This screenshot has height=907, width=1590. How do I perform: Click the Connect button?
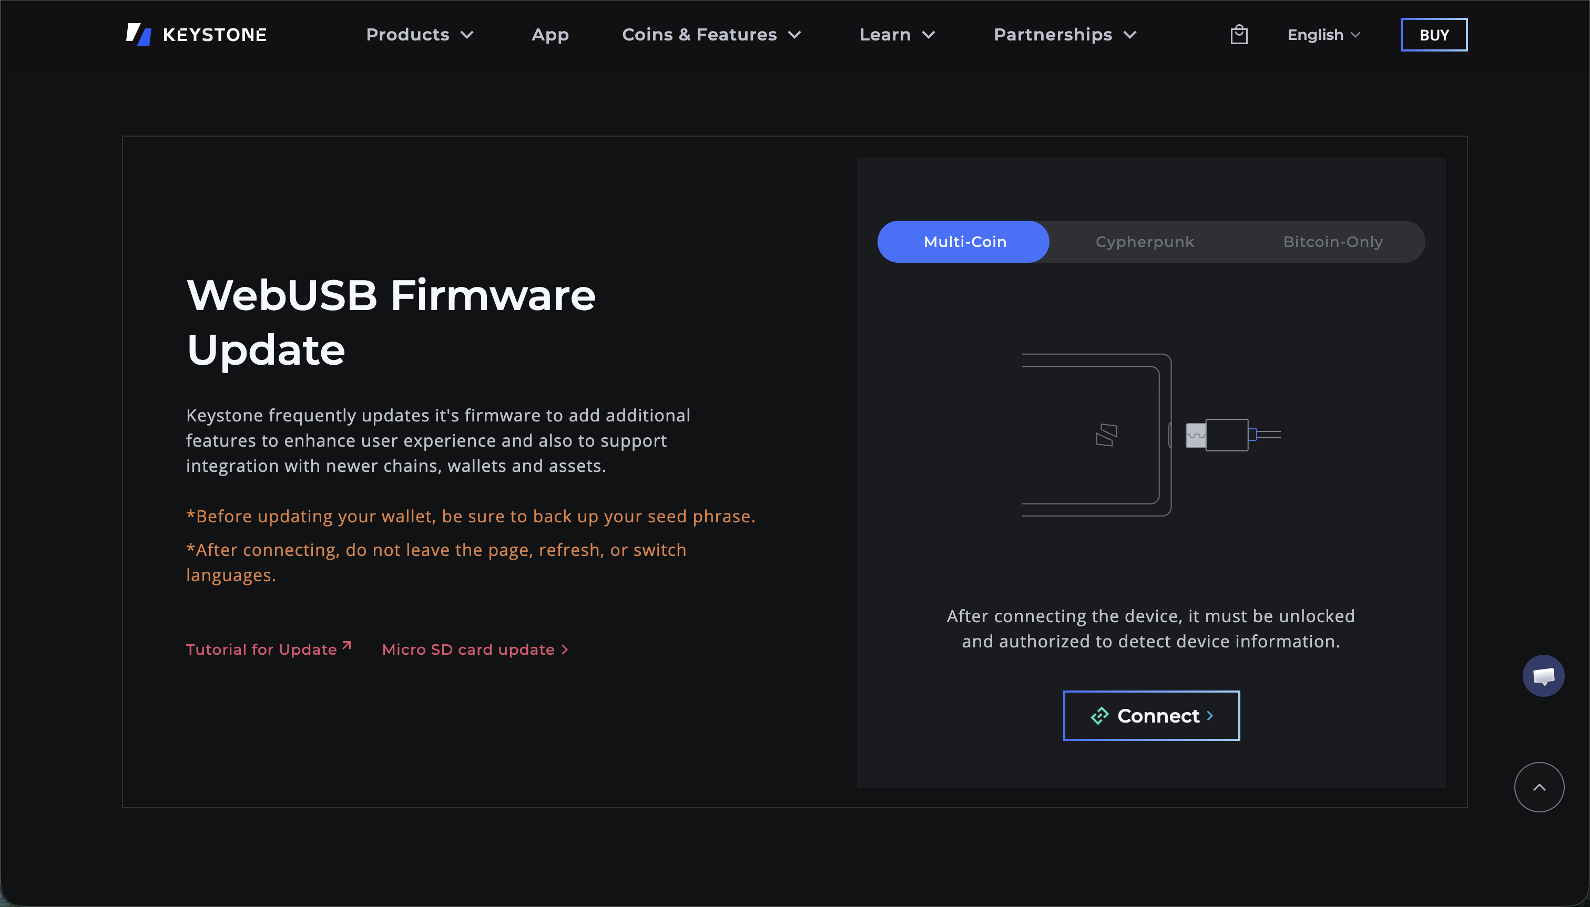(x=1150, y=715)
